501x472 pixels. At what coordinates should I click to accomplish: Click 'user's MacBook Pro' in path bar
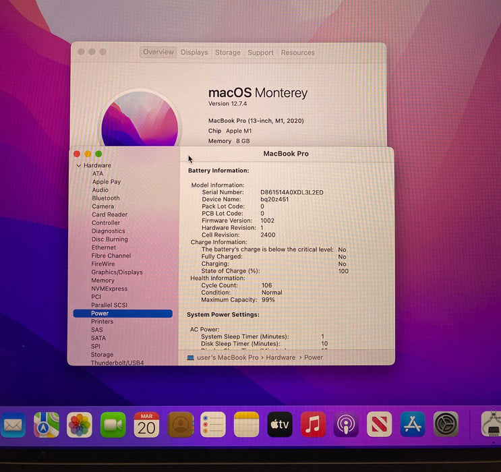228,357
